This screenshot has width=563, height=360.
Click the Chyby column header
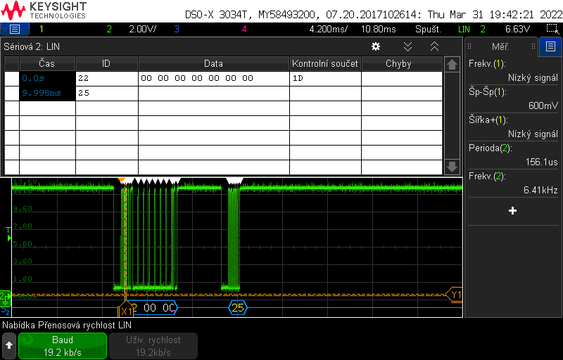(402, 63)
